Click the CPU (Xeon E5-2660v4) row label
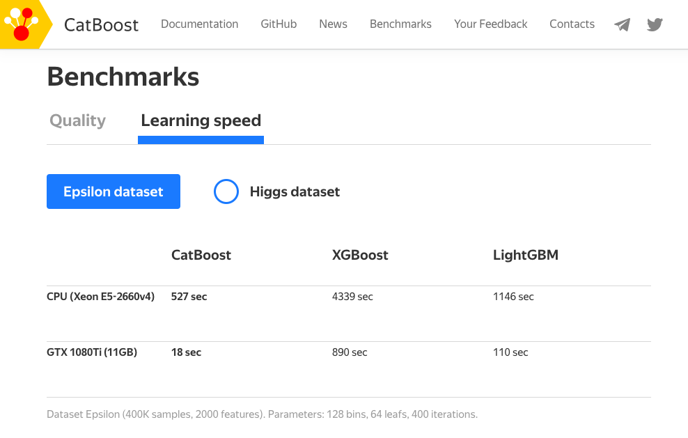Viewport: 688px width, 438px height. 100,297
